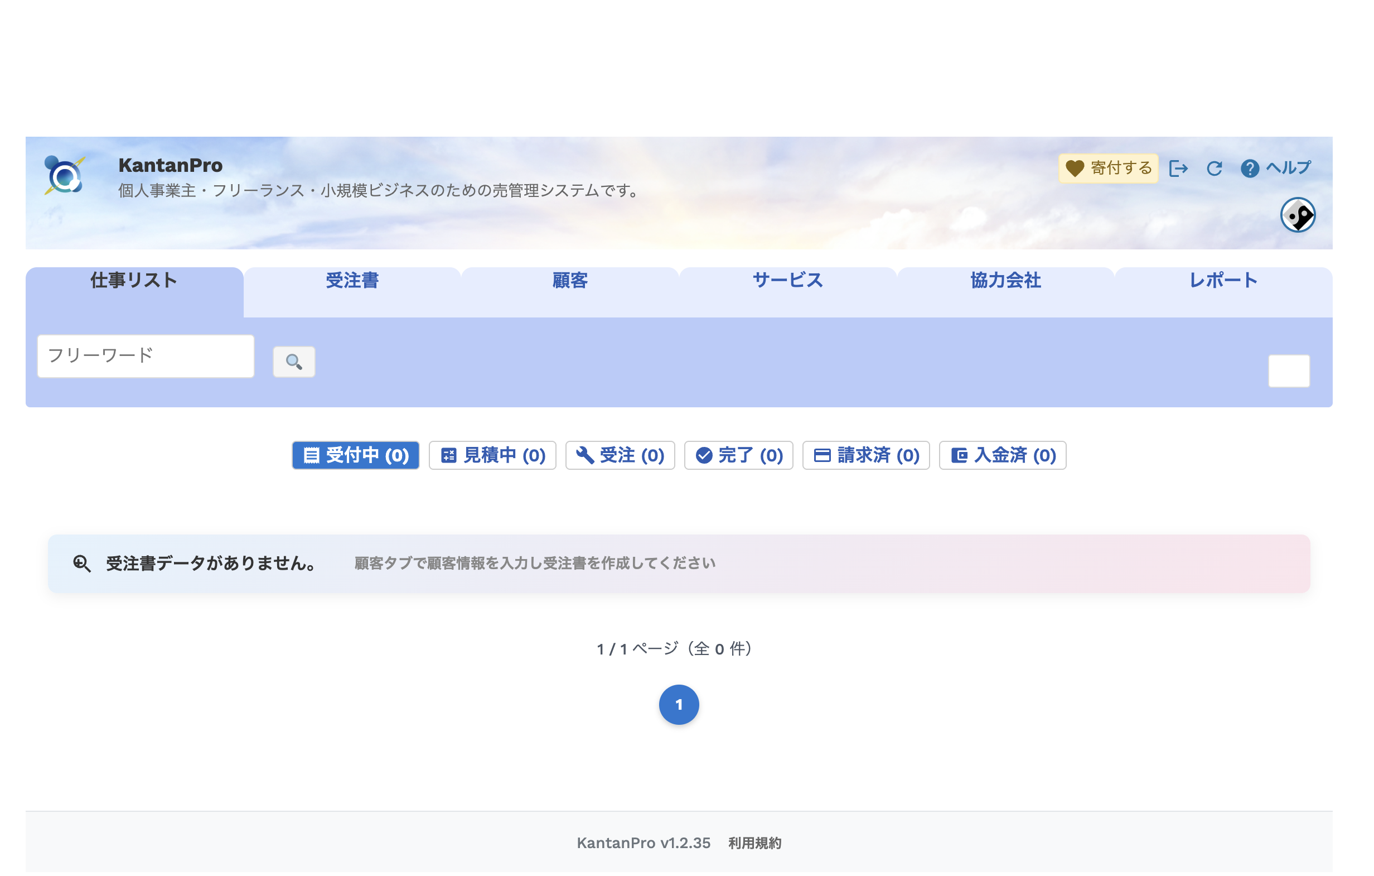This screenshot has height=876, width=1374.
Task: Click the refresh reload icon
Action: pyautogui.click(x=1214, y=169)
